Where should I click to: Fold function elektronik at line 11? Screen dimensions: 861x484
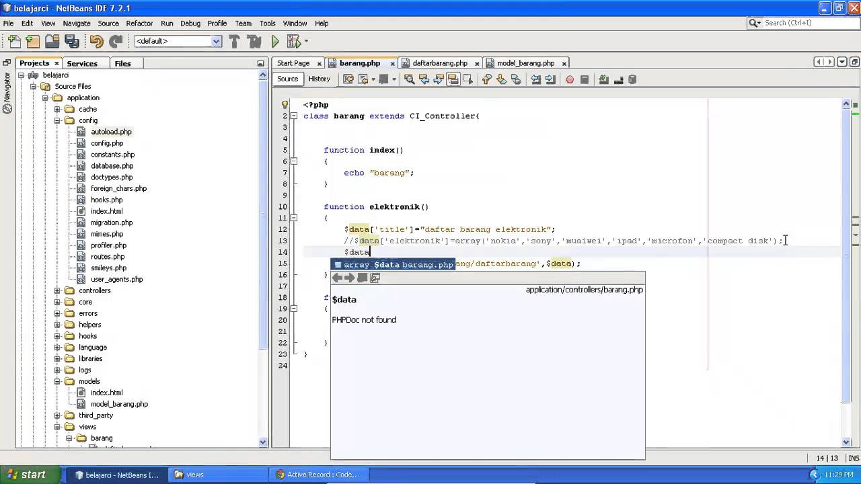pyautogui.click(x=294, y=218)
